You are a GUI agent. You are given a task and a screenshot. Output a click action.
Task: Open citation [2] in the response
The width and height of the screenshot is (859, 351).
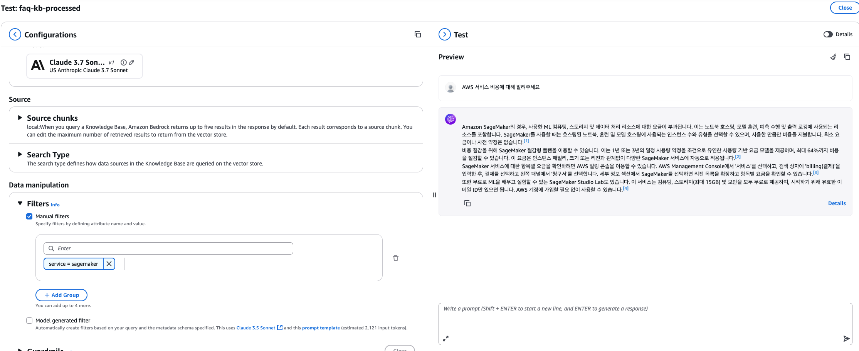[738, 157]
